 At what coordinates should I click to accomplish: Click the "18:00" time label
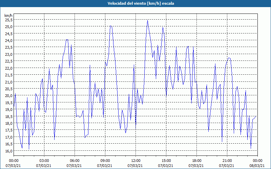click(x=196, y=161)
